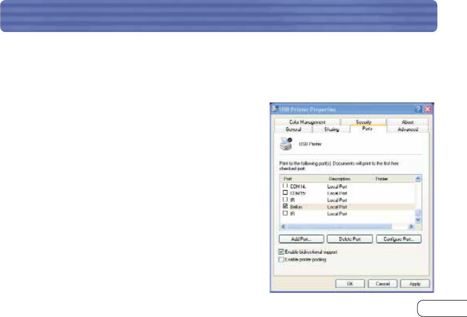467x317 pixels.
Task: Confirm with the OK button
Action: click(350, 284)
